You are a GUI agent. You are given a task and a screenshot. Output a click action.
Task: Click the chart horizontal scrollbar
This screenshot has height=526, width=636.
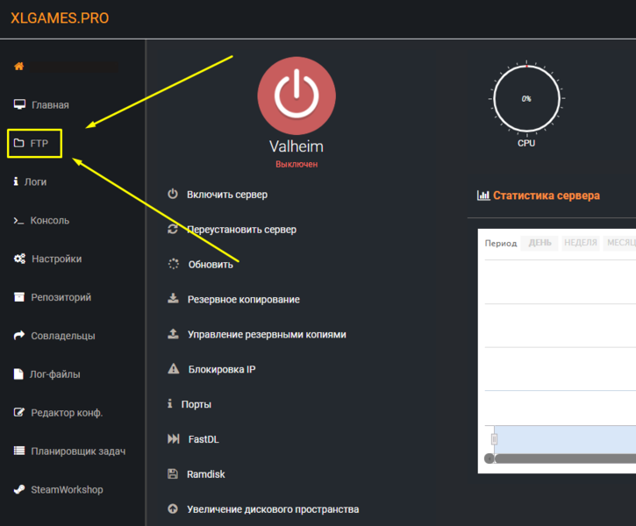point(561,458)
